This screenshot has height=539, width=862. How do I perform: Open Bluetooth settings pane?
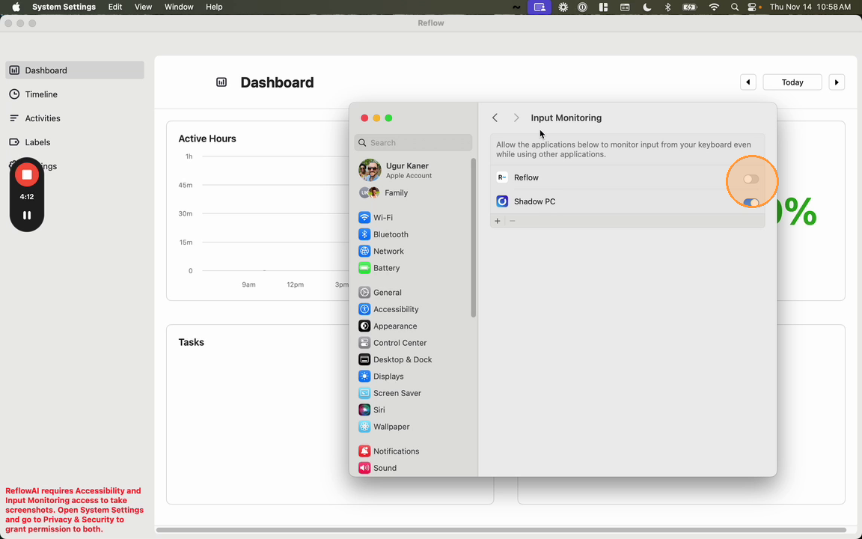[x=413, y=234]
